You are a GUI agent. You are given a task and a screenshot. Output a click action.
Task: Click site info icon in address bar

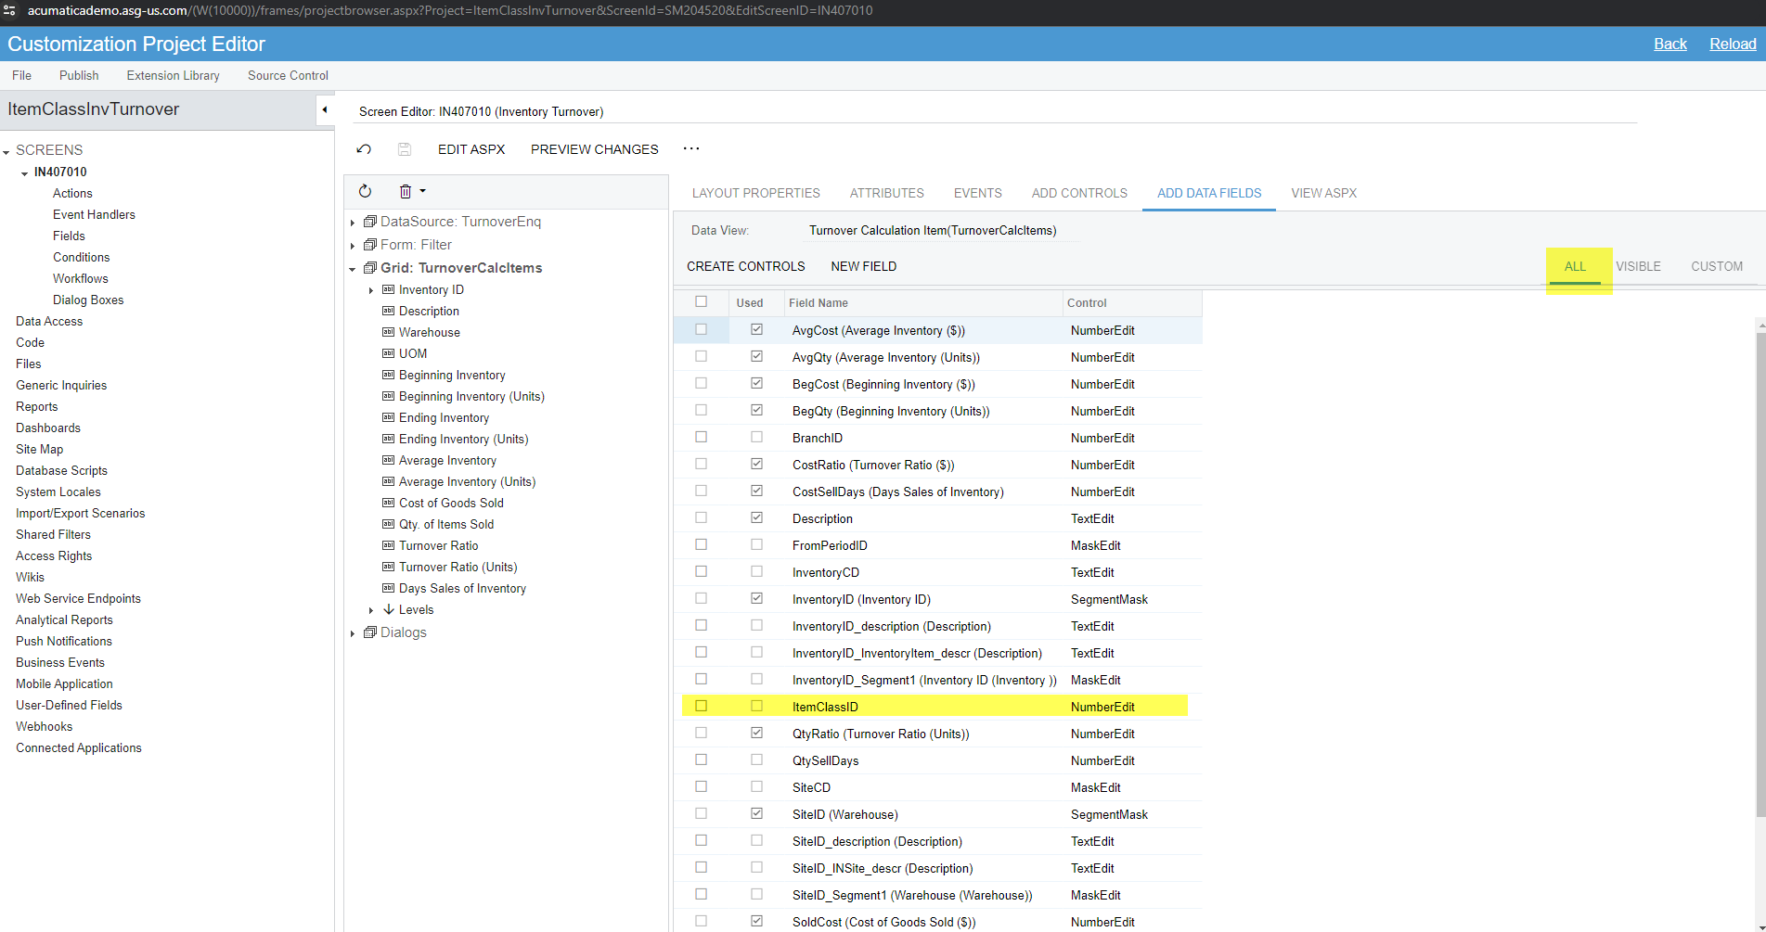point(9,11)
